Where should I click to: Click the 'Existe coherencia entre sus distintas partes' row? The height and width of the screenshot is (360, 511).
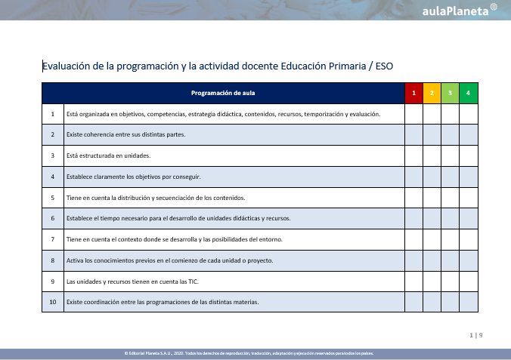click(125, 135)
